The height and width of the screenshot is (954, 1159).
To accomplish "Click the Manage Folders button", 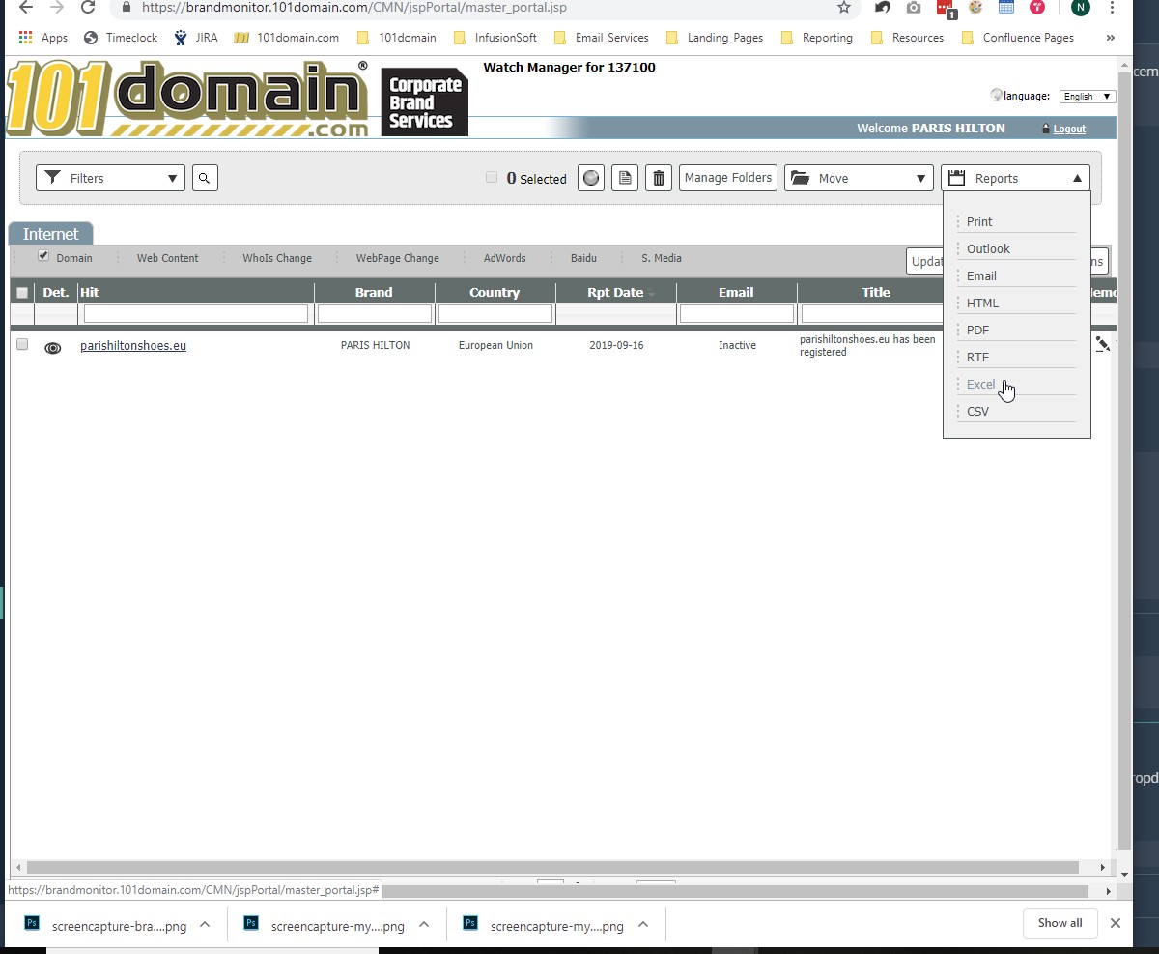I will coord(728,178).
